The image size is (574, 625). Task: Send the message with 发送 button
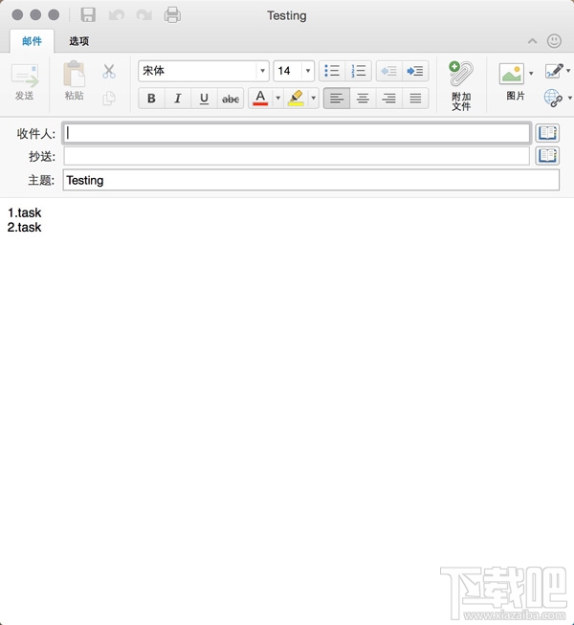pos(25,82)
